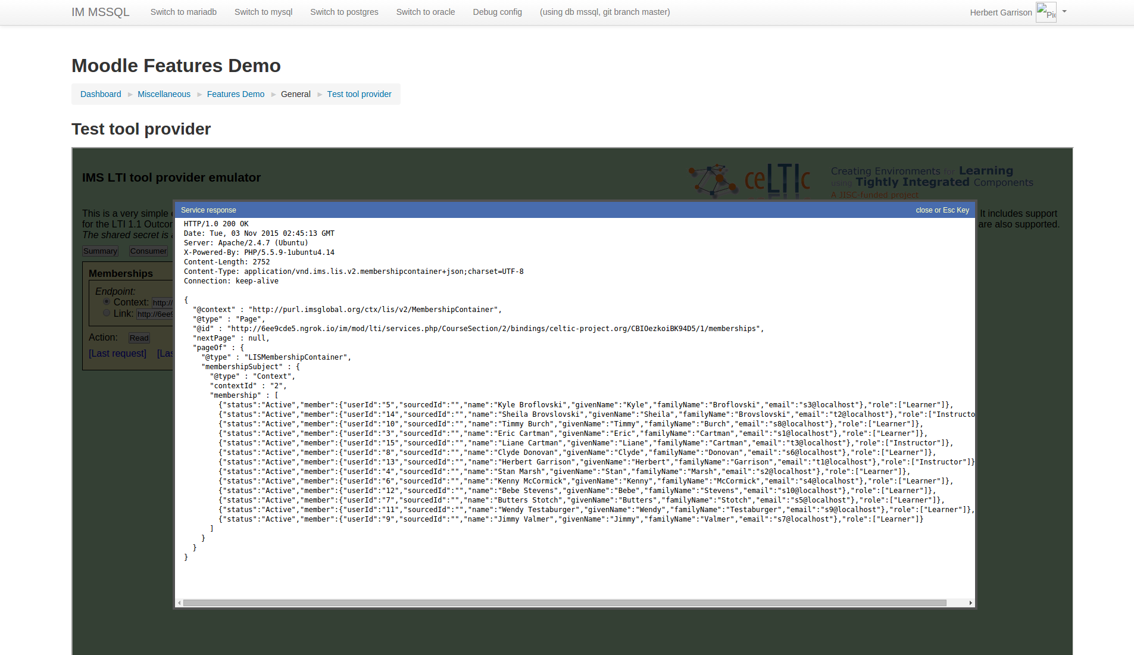The height and width of the screenshot is (655, 1134).
Task: Go to Dashboard breadcrumb
Action: coord(101,94)
